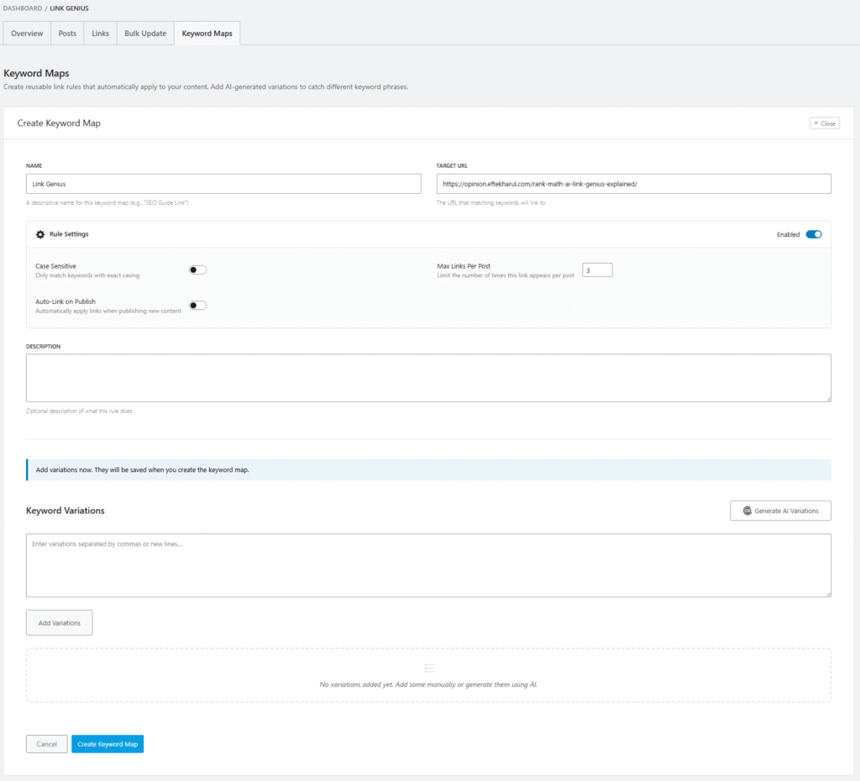Open the Bulk Update tab

[x=145, y=34]
